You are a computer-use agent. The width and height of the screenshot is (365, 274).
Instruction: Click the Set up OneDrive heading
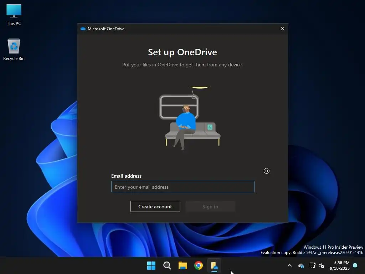point(182,52)
